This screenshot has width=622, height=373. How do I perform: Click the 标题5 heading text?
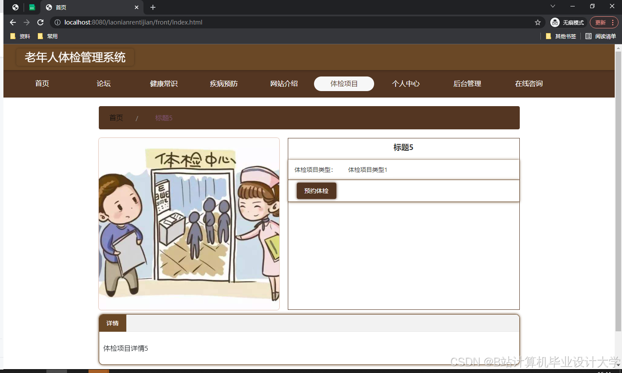(403, 147)
